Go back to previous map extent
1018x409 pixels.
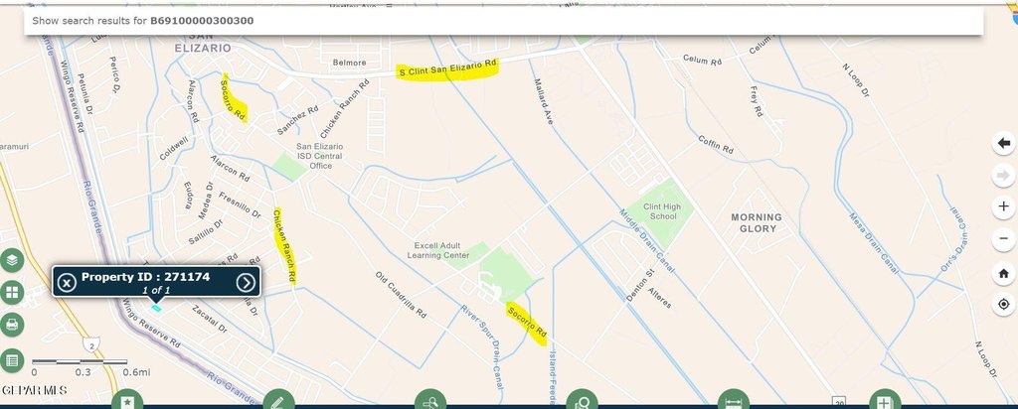pos(1004,143)
